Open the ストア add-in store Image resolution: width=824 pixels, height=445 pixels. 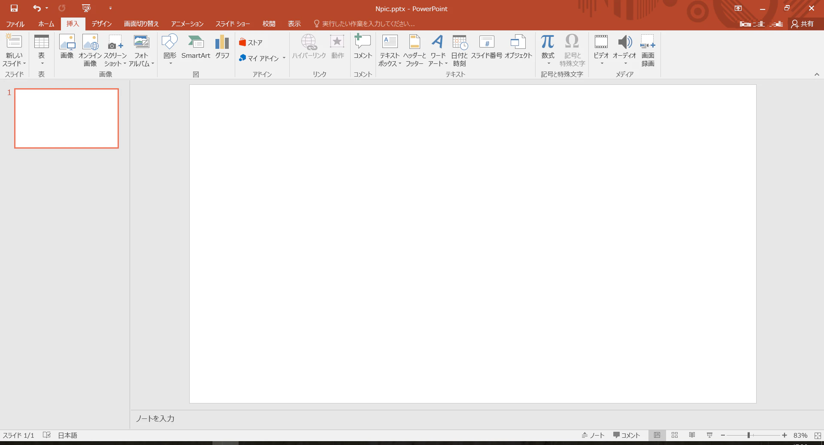(x=251, y=42)
